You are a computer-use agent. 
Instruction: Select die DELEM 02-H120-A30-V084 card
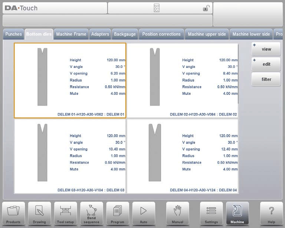[182, 80]
